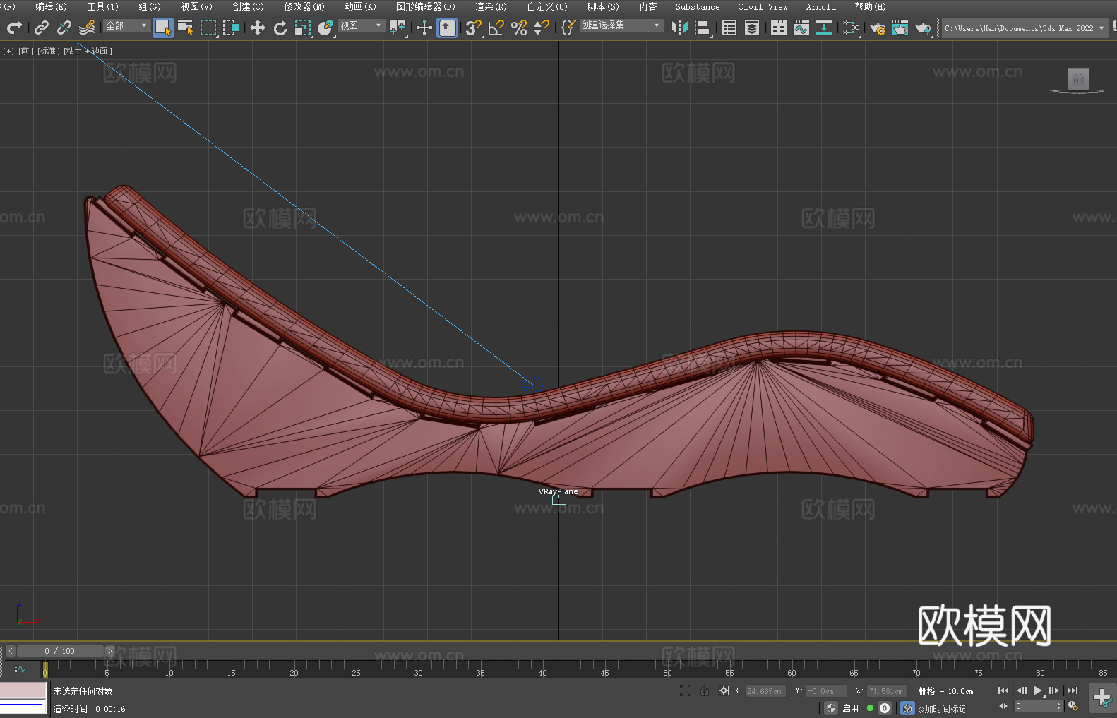1117x718 pixels.
Task: Select the Move tool
Action: coord(258,28)
